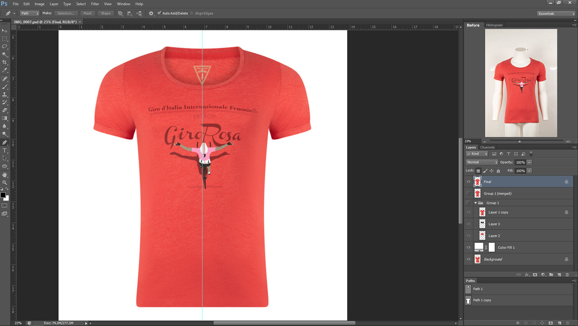Click the Quick Mask mode icon

5,206
